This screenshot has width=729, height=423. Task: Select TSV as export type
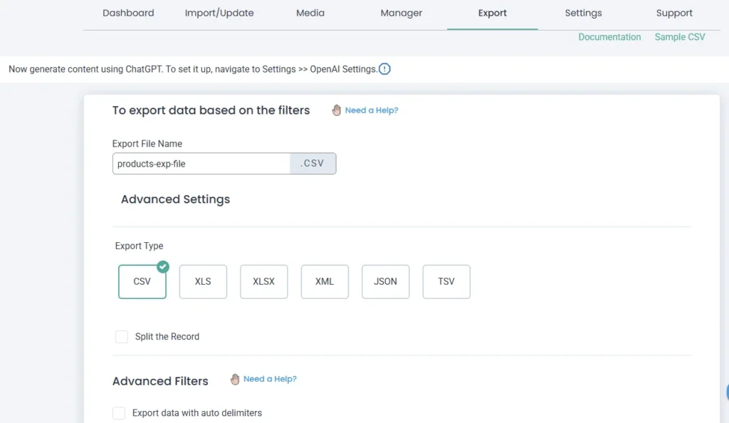click(x=446, y=281)
